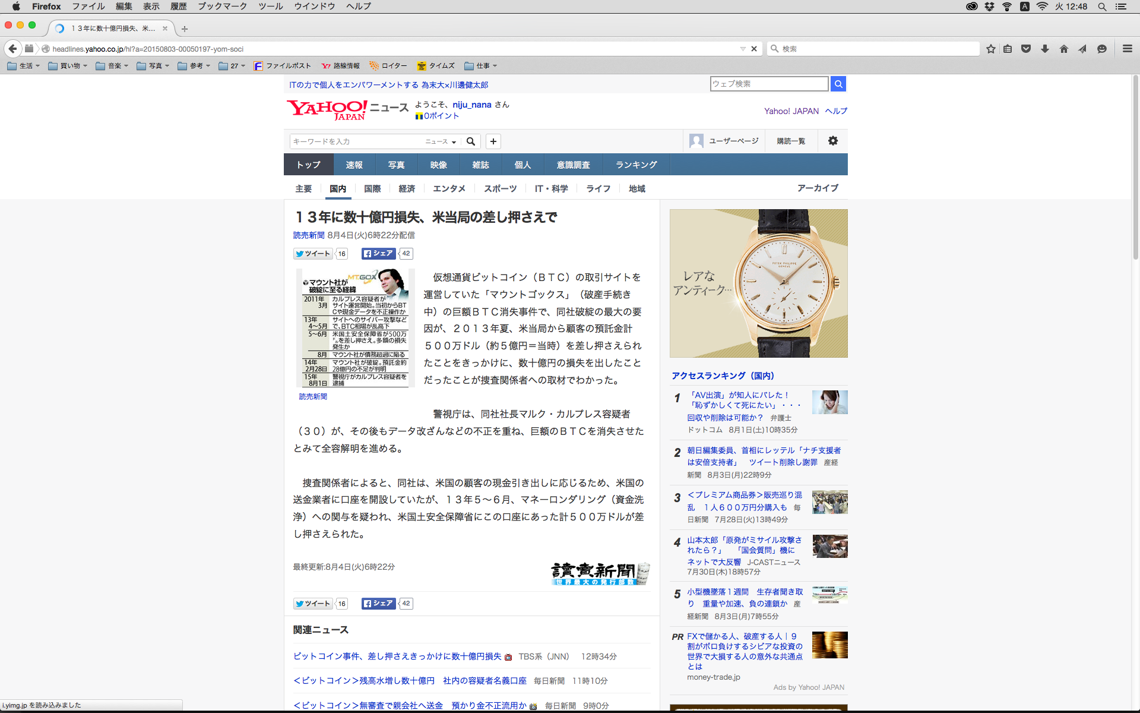Select the 経済 category tab
This screenshot has height=713, width=1140.
pyautogui.click(x=407, y=188)
